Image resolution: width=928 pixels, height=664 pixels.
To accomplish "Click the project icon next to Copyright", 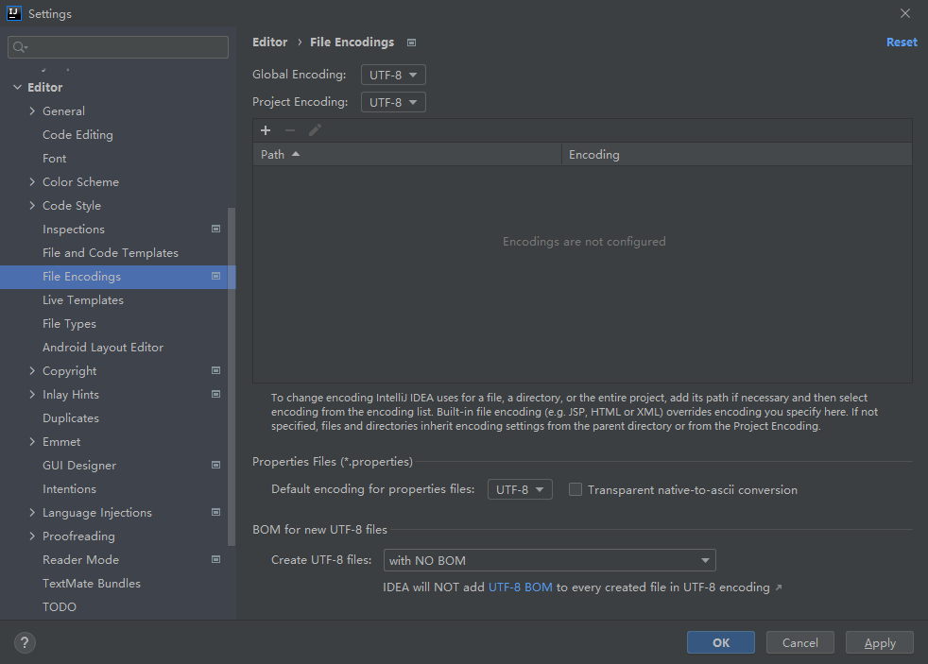I will pos(215,371).
